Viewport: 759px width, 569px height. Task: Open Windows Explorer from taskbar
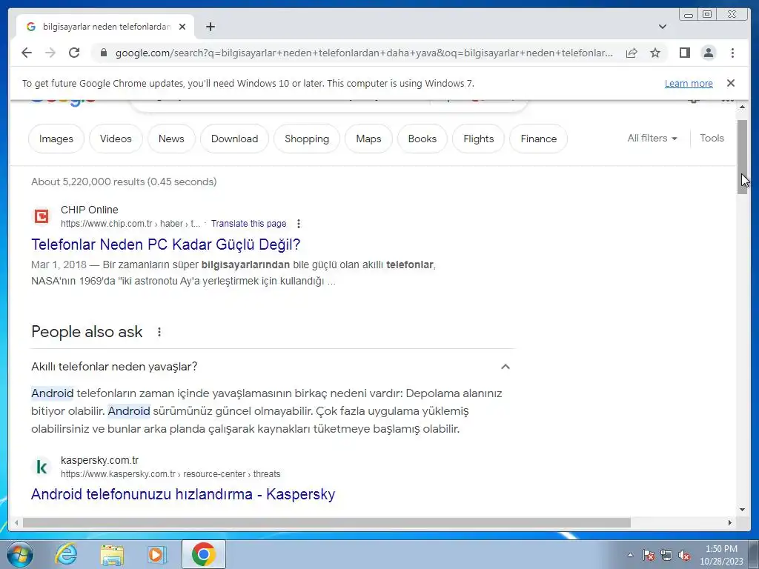(112, 554)
